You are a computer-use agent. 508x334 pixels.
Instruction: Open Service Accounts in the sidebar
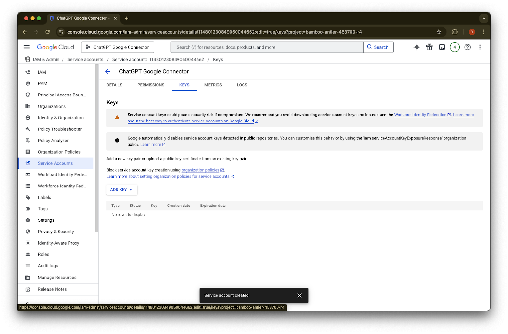(56, 163)
